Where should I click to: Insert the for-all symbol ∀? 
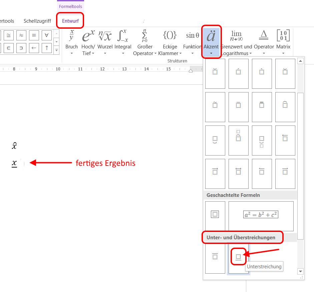click(x=46, y=35)
